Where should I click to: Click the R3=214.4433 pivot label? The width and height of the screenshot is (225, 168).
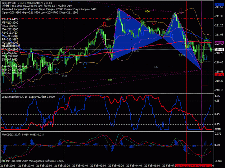[10, 19]
